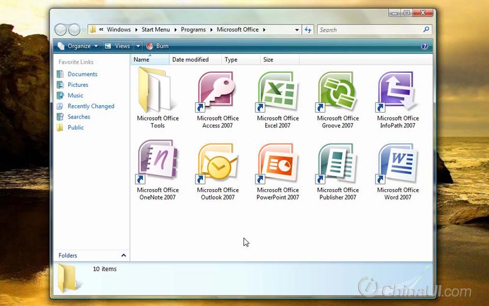Image resolution: width=489 pixels, height=306 pixels.
Task: Click the Microsoft Office Groove 2007 icon
Action: (x=337, y=92)
